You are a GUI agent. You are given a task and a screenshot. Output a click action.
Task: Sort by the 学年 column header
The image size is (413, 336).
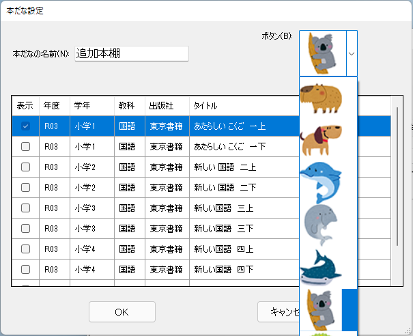pos(92,106)
